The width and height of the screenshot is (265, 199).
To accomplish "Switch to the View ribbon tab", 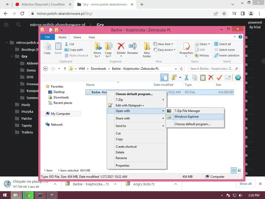I will [92, 37].
